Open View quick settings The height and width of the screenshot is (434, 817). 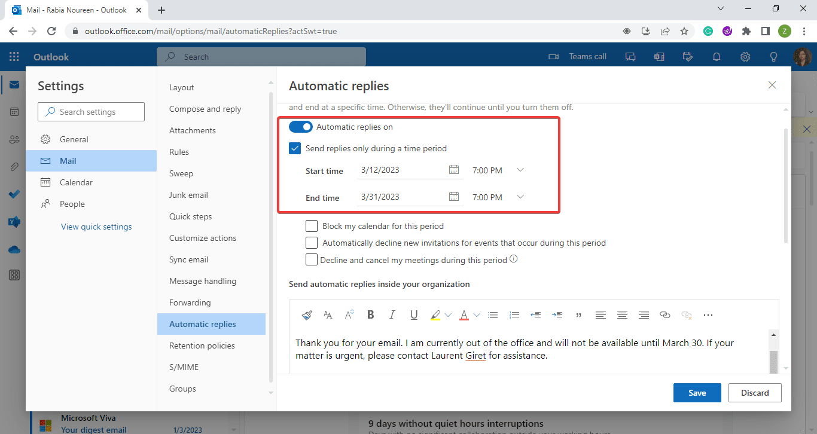point(96,226)
